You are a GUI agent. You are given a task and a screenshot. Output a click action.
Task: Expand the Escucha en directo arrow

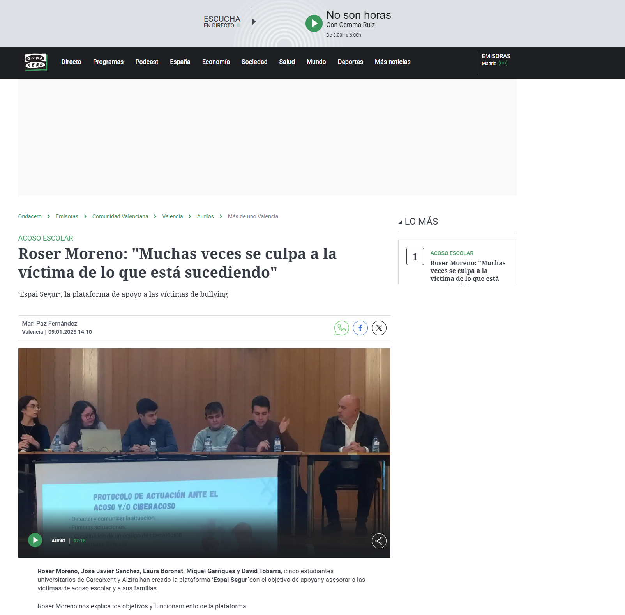coord(254,21)
